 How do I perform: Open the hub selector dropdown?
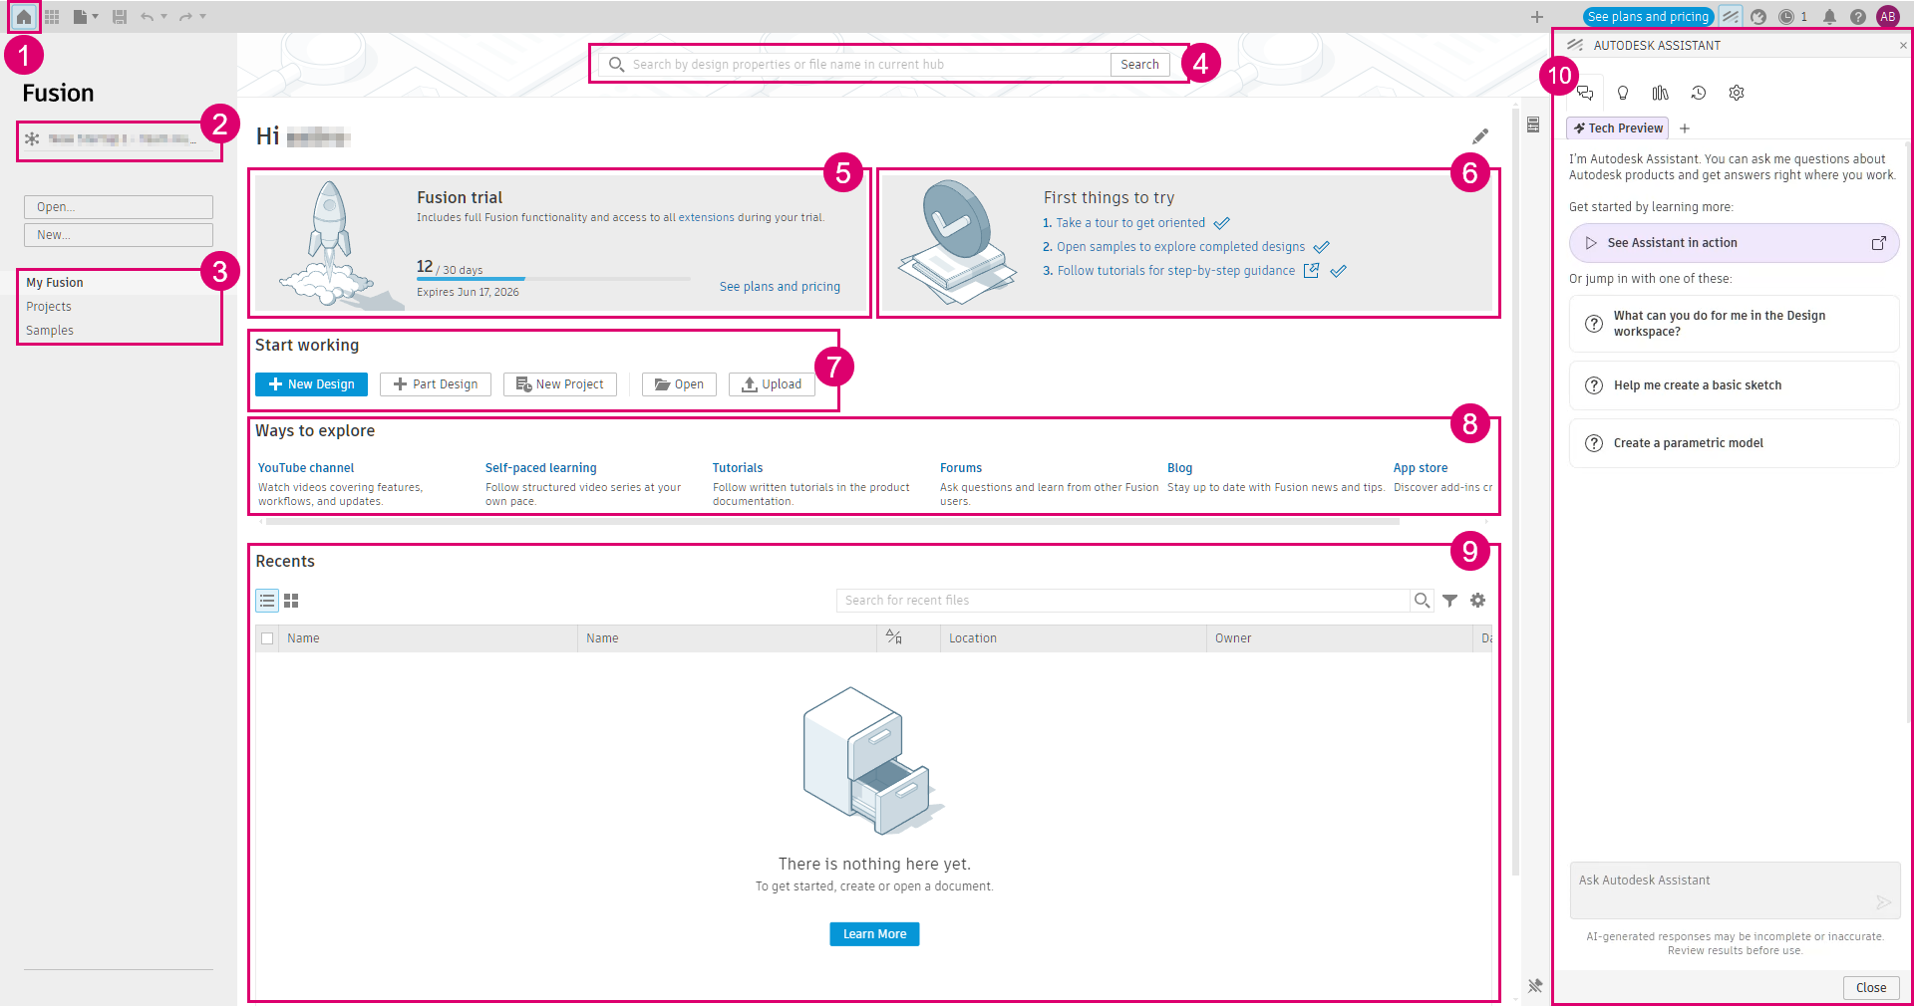coord(119,139)
